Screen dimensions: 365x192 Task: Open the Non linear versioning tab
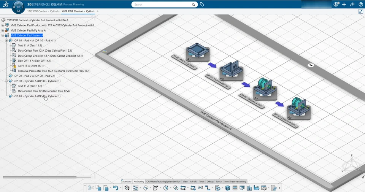click(x=235, y=181)
